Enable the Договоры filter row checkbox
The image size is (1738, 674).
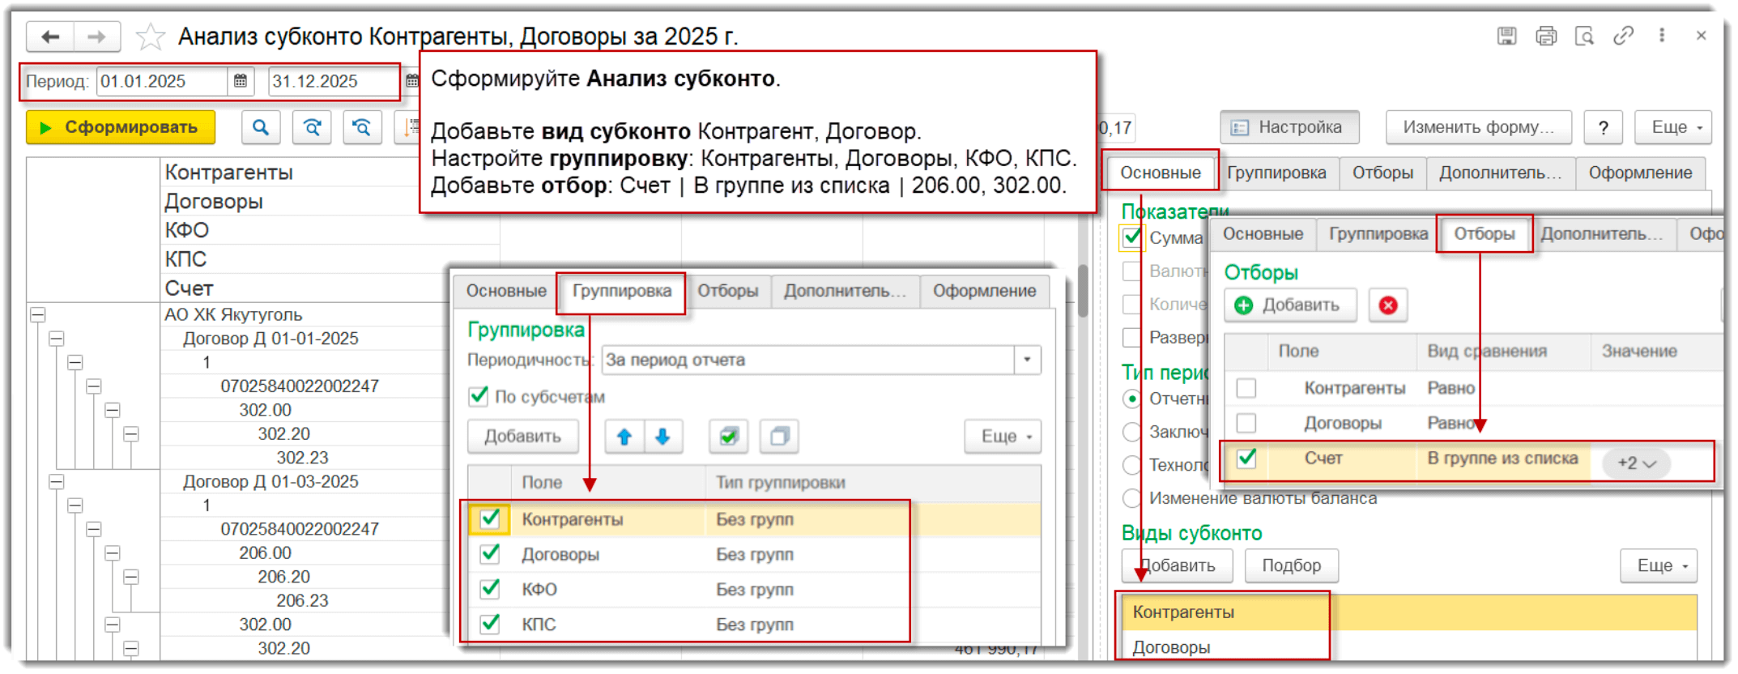coord(1246,423)
